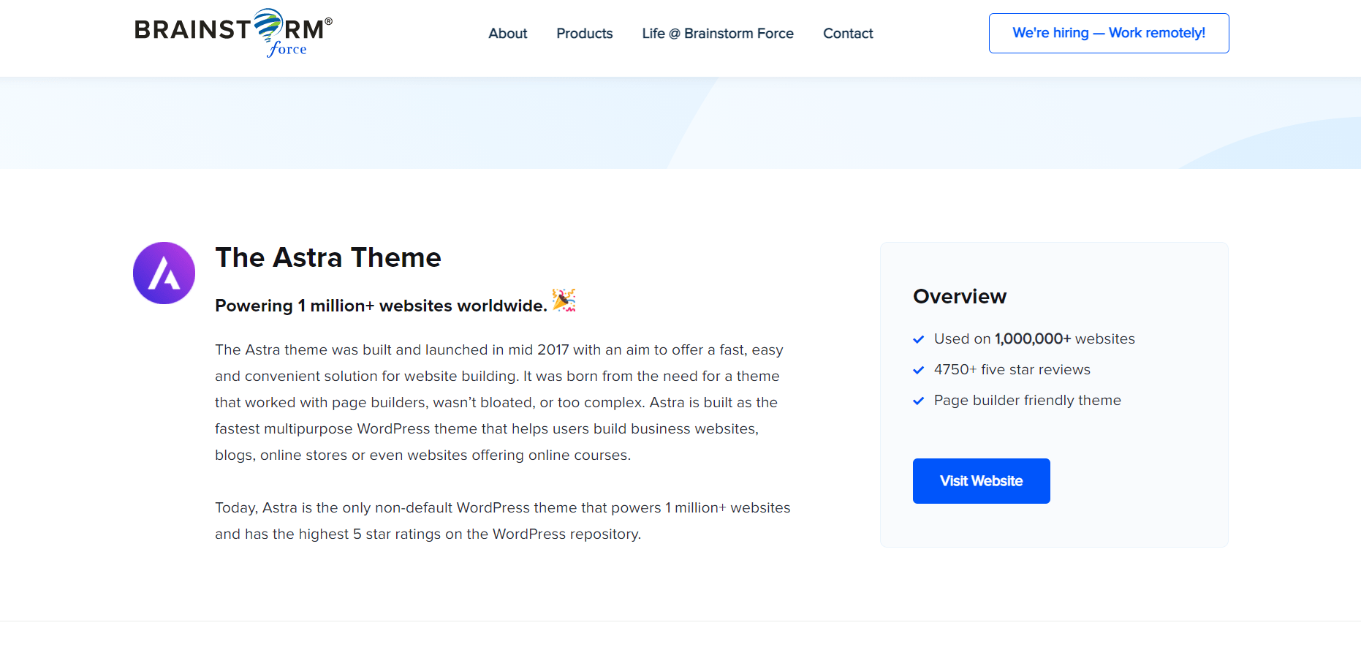Screen dimensions: 1361x658
Task: Click checkmark beside Page builder friendly theme
Action: click(919, 401)
